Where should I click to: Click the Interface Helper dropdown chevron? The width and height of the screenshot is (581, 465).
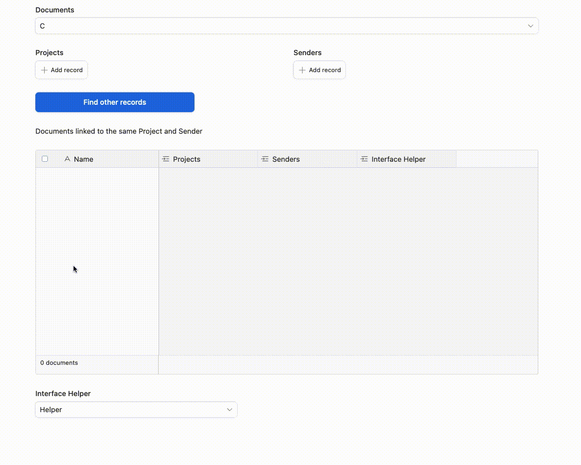click(229, 410)
